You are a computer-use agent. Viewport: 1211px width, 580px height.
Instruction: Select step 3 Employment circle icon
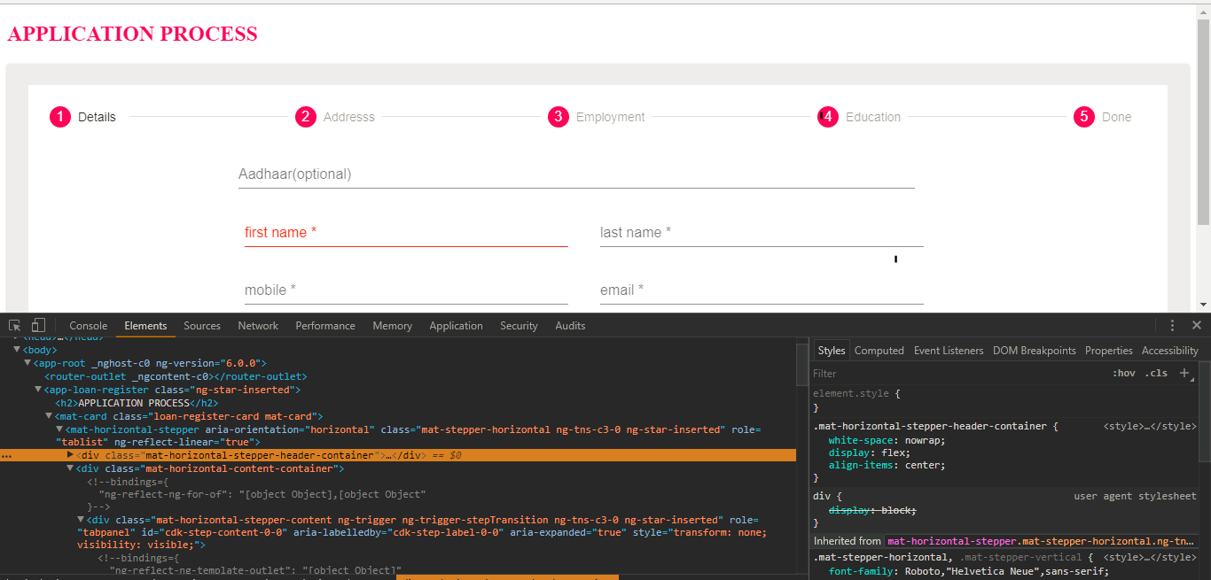tap(558, 117)
